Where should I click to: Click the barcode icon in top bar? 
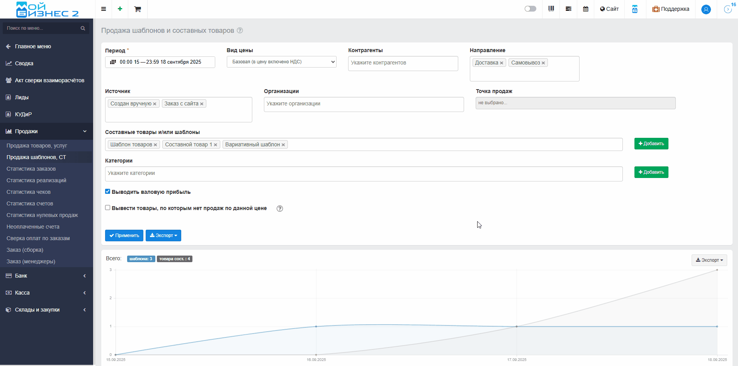551,9
